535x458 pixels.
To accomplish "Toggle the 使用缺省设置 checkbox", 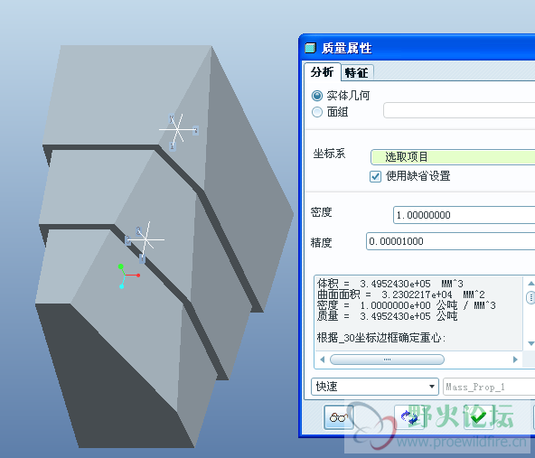I will pyautogui.click(x=375, y=177).
